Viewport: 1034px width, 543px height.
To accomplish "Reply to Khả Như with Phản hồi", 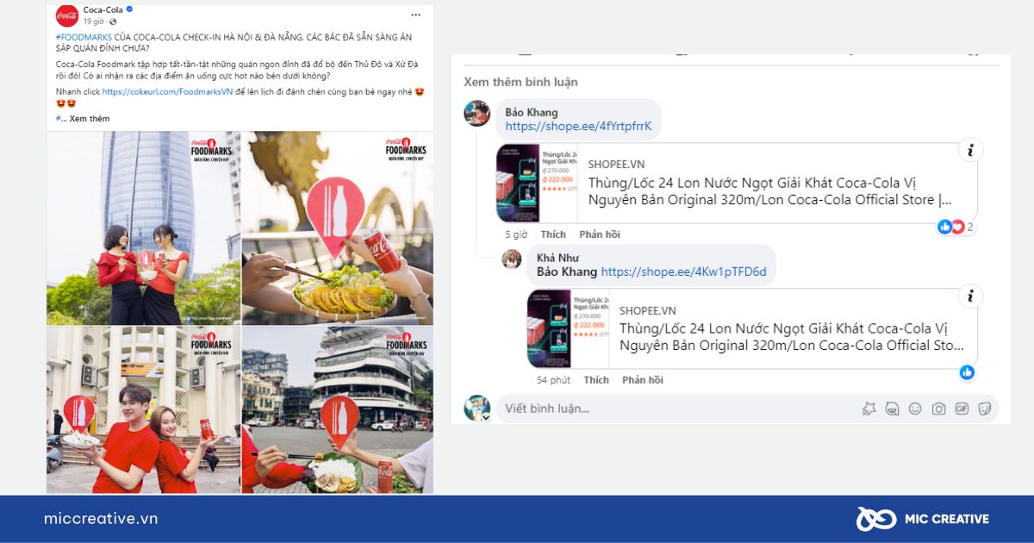I will (x=643, y=380).
